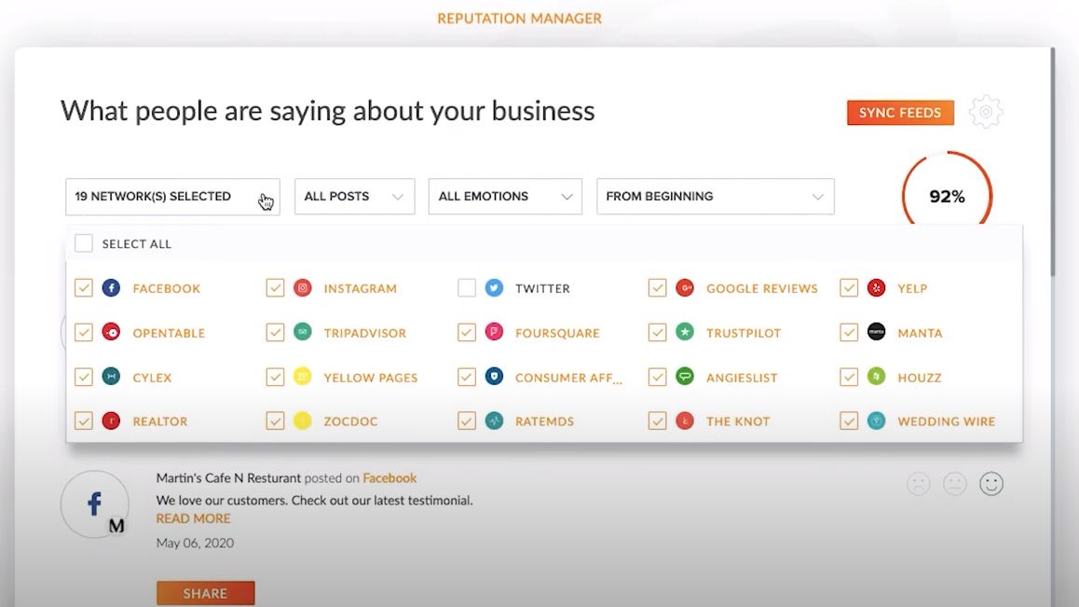
Task: Open the Read More link
Action: point(194,518)
